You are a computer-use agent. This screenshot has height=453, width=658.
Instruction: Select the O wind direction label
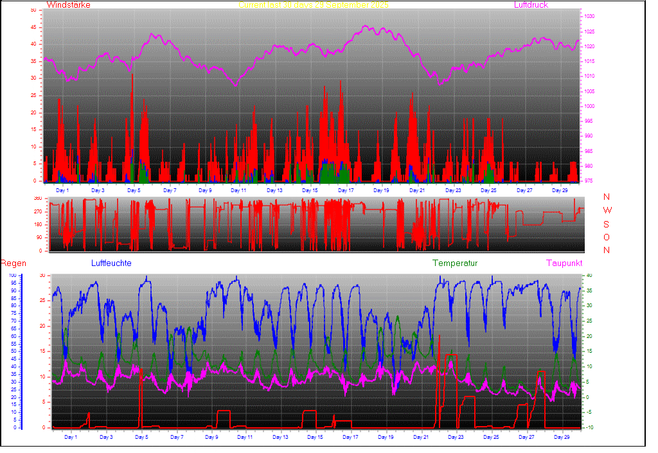tap(607, 237)
